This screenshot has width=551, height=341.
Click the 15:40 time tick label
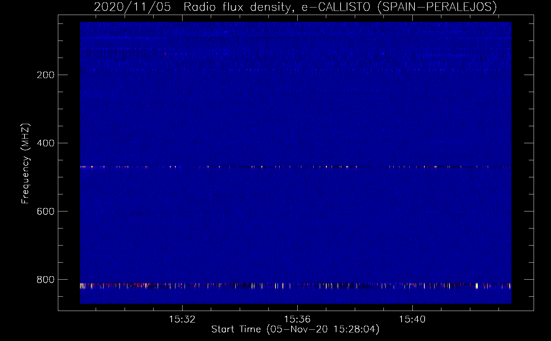(x=412, y=320)
